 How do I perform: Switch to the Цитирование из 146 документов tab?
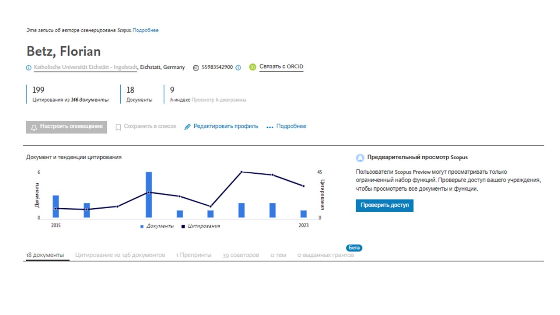tap(120, 255)
